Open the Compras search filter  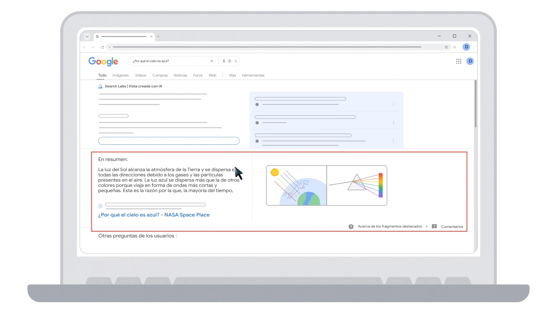(x=160, y=75)
